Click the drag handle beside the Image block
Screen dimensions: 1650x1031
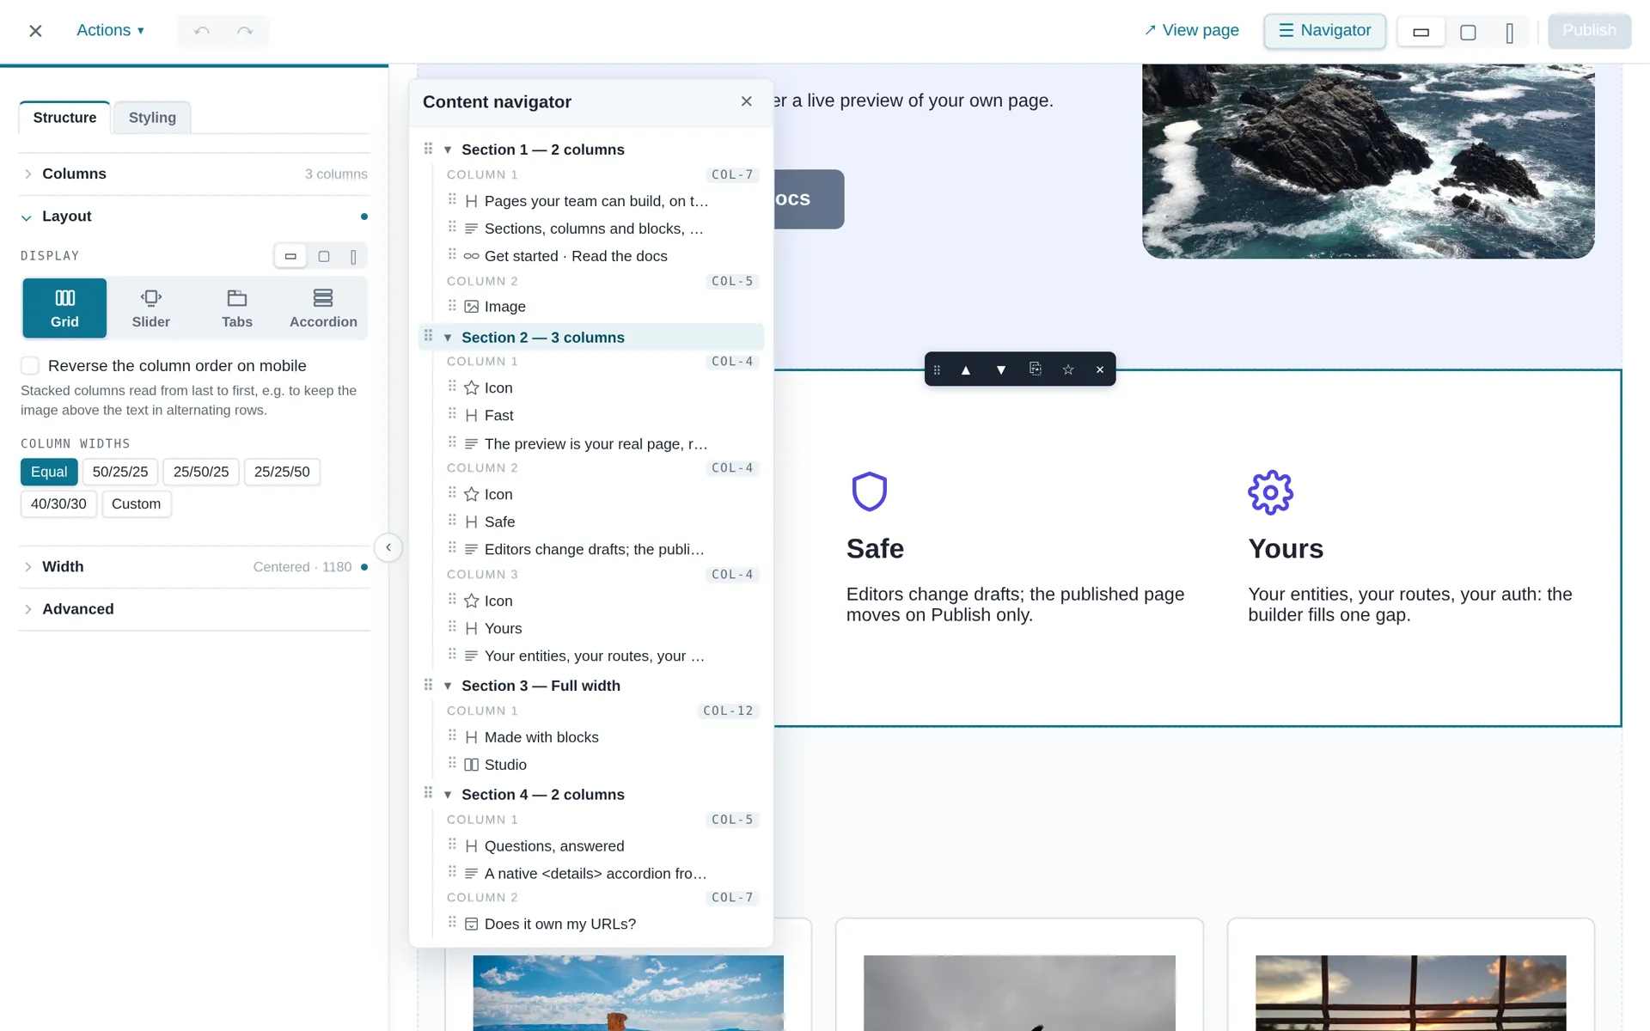point(452,306)
